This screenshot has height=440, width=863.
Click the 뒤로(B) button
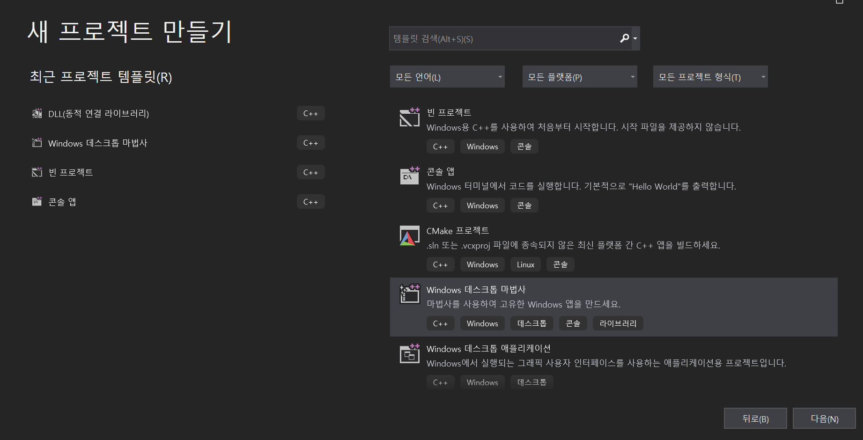pos(755,418)
